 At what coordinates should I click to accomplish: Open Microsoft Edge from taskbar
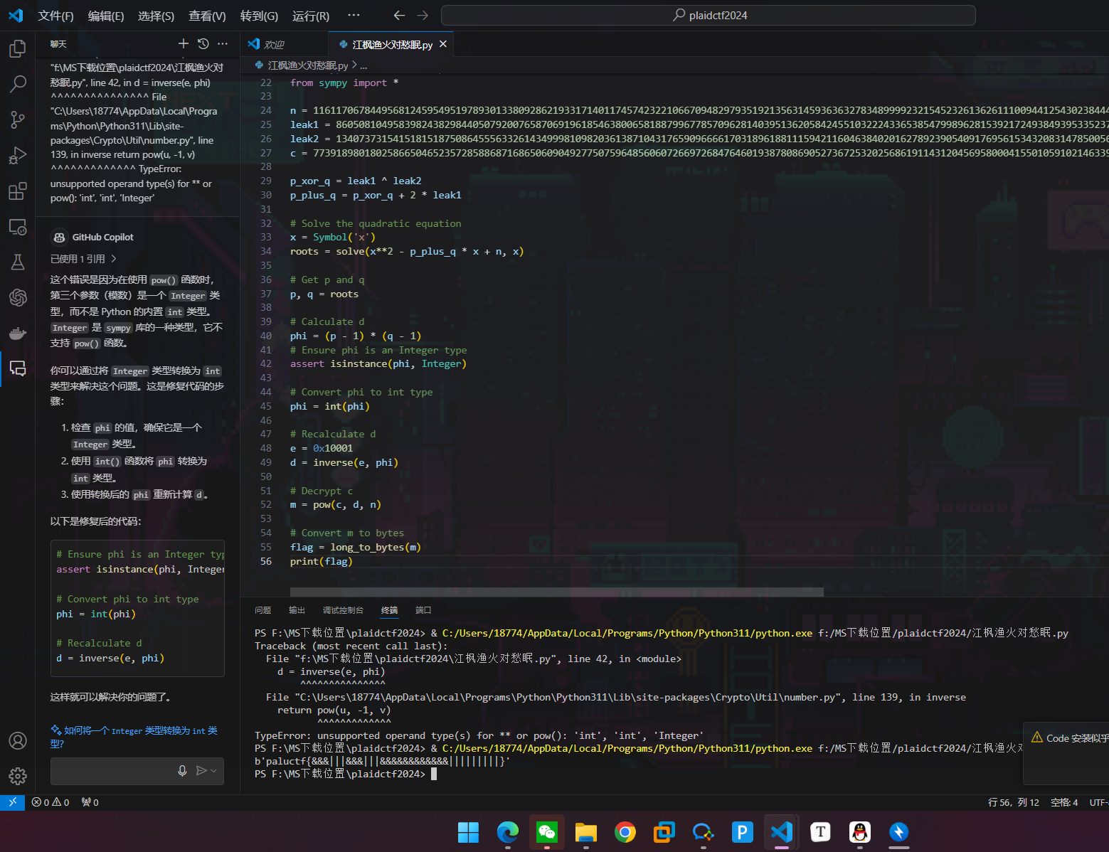pyautogui.click(x=508, y=832)
